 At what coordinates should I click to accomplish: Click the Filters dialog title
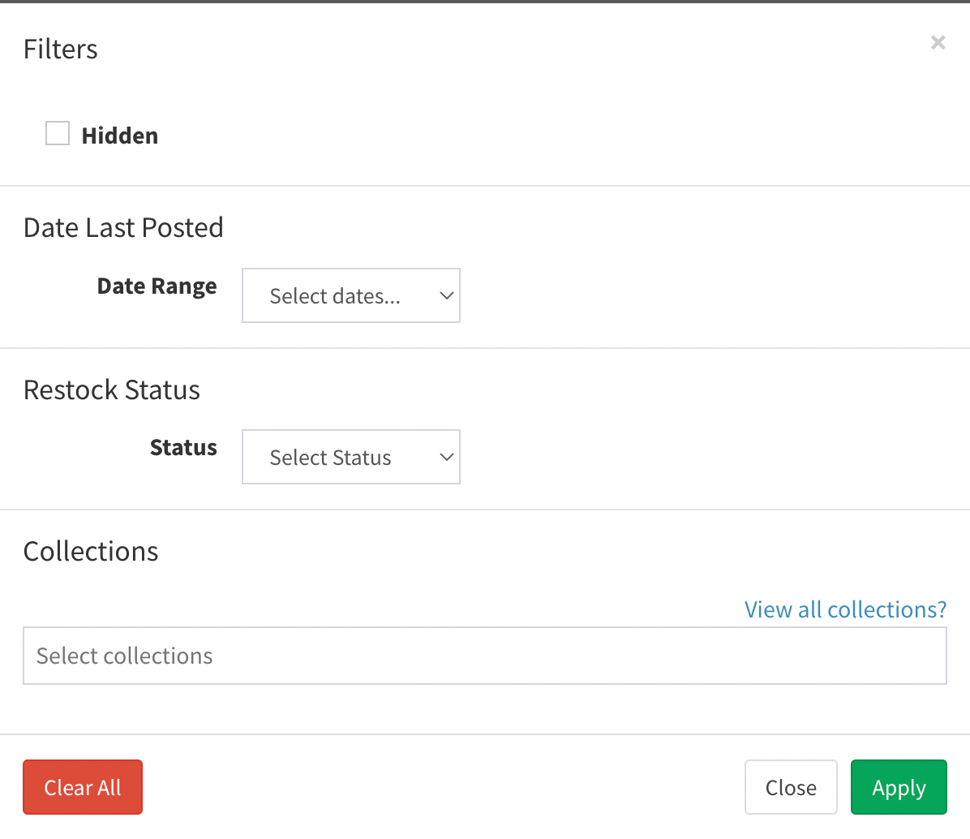coord(61,49)
